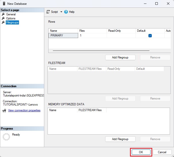Add Filegroup under Rows section
Screen dimensions: 174x157
(x=120, y=57)
